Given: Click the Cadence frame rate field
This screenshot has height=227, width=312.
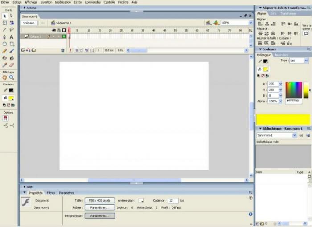Looking at the screenshot, I should [x=173, y=201].
